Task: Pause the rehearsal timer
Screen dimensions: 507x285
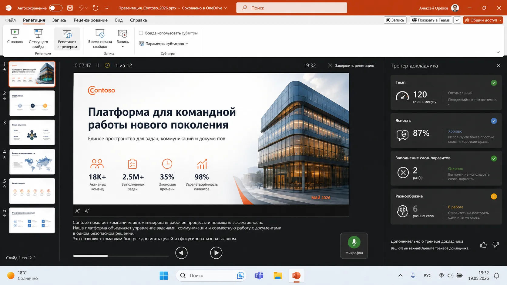Action: point(98,65)
